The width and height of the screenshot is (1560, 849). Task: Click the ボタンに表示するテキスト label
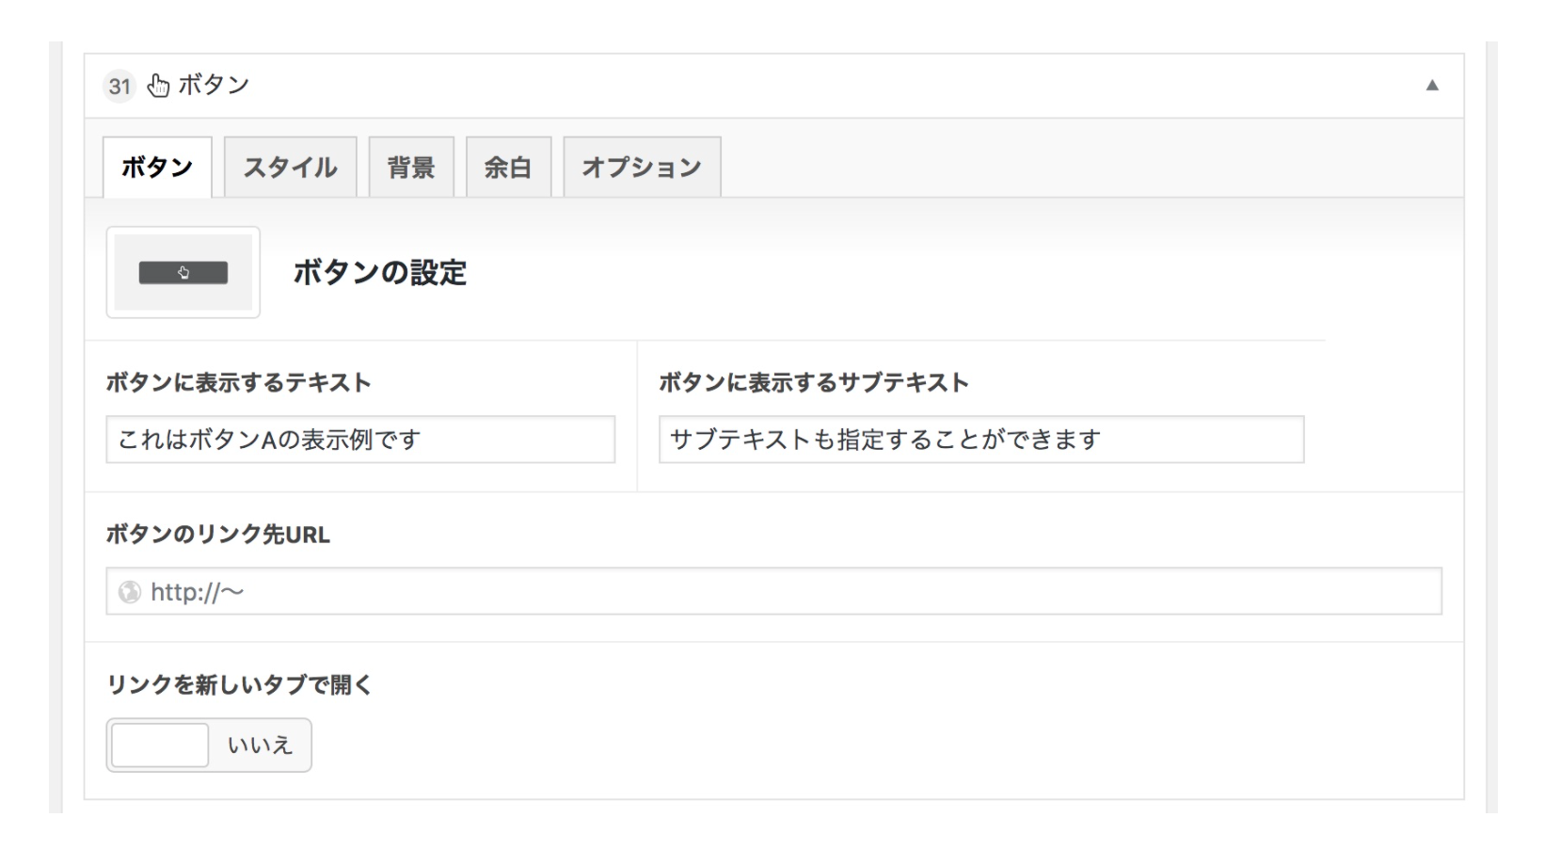pos(238,383)
